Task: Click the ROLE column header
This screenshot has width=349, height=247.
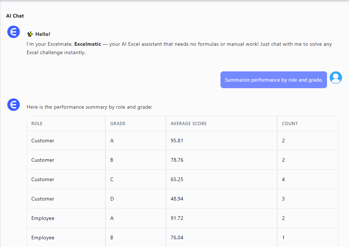Action: click(37, 124)
